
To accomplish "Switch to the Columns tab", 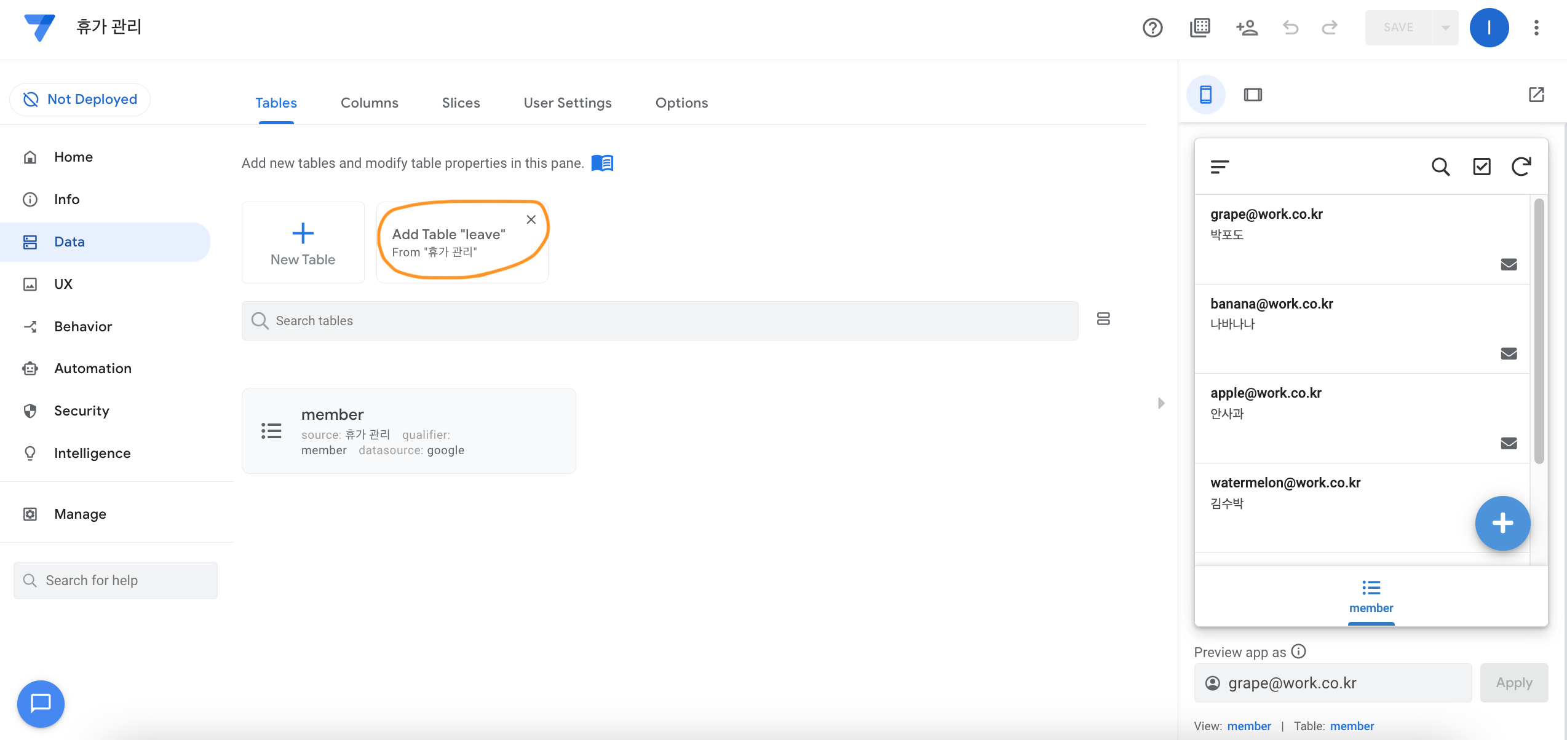I will tap(369, 103).
